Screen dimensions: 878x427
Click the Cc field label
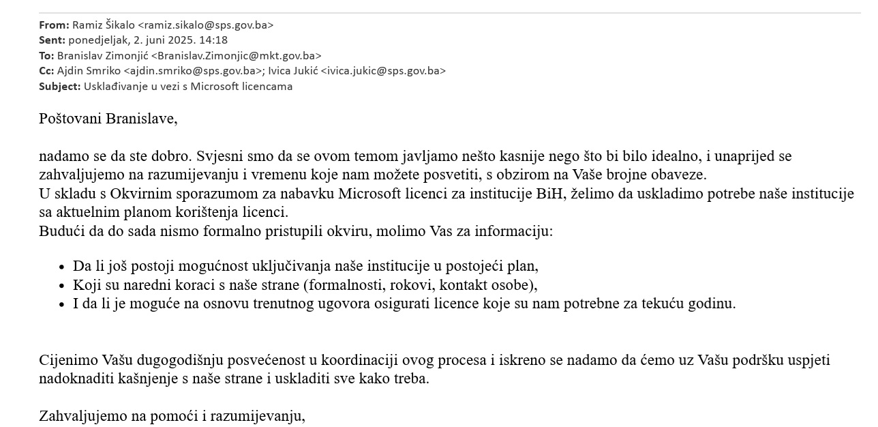pyautogui.click(x=46, y=71)
